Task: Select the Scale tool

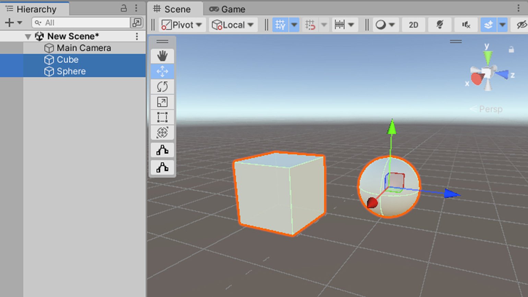Action: (162, 102)
